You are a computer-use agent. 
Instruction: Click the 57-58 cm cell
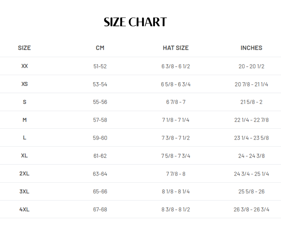click(100, 120)
